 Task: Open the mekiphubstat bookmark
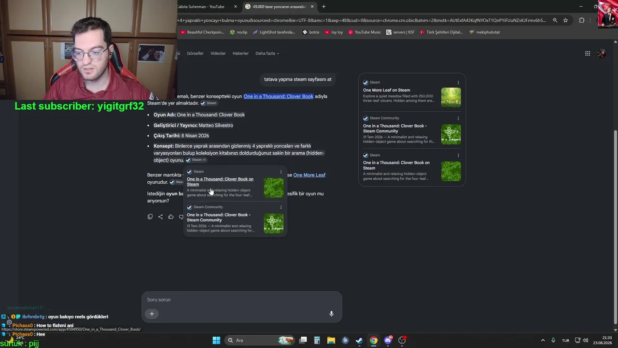click(484, 32)
